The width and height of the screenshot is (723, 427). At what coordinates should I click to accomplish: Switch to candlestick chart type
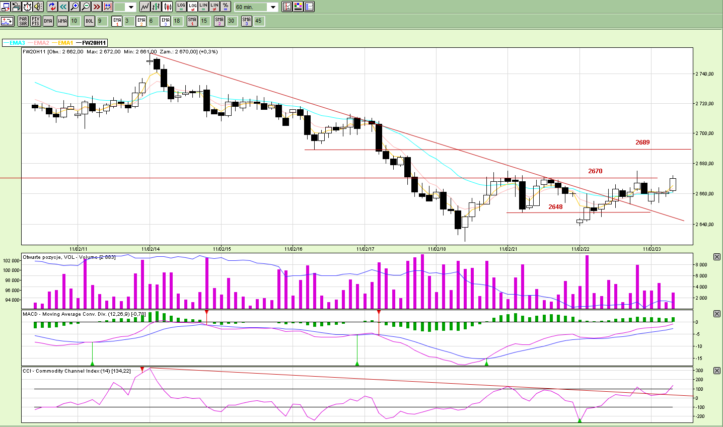[168, 7]
